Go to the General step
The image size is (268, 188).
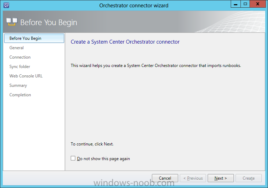(16, 48)
